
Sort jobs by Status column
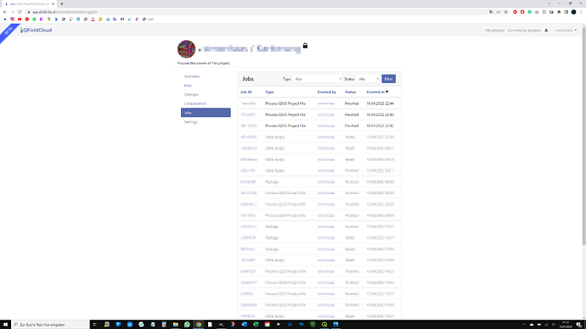pos(350,92)
